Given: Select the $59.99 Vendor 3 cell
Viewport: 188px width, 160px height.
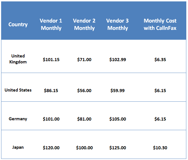Looking at the screenshot, I should coord(118,90).
